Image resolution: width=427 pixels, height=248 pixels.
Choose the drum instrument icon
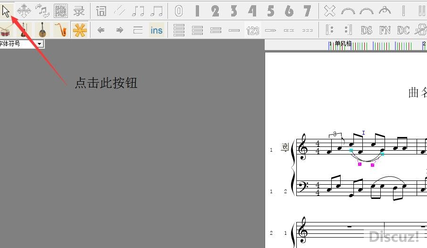pos(6,30)
